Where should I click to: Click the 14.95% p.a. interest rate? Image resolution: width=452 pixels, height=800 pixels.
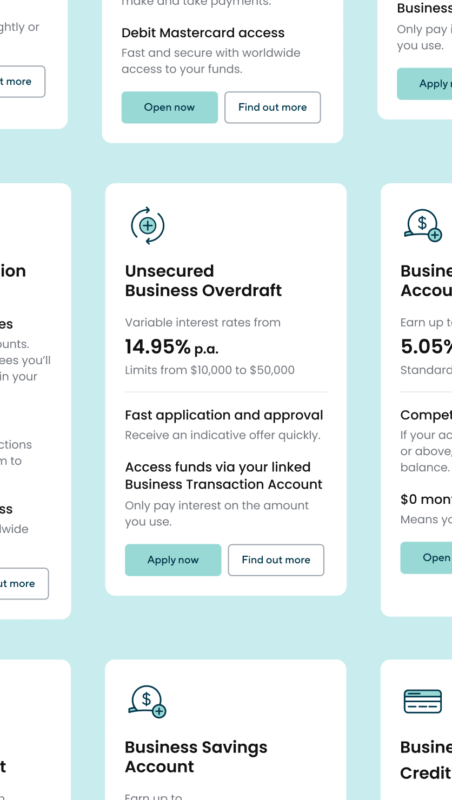[x=171, y=347]
